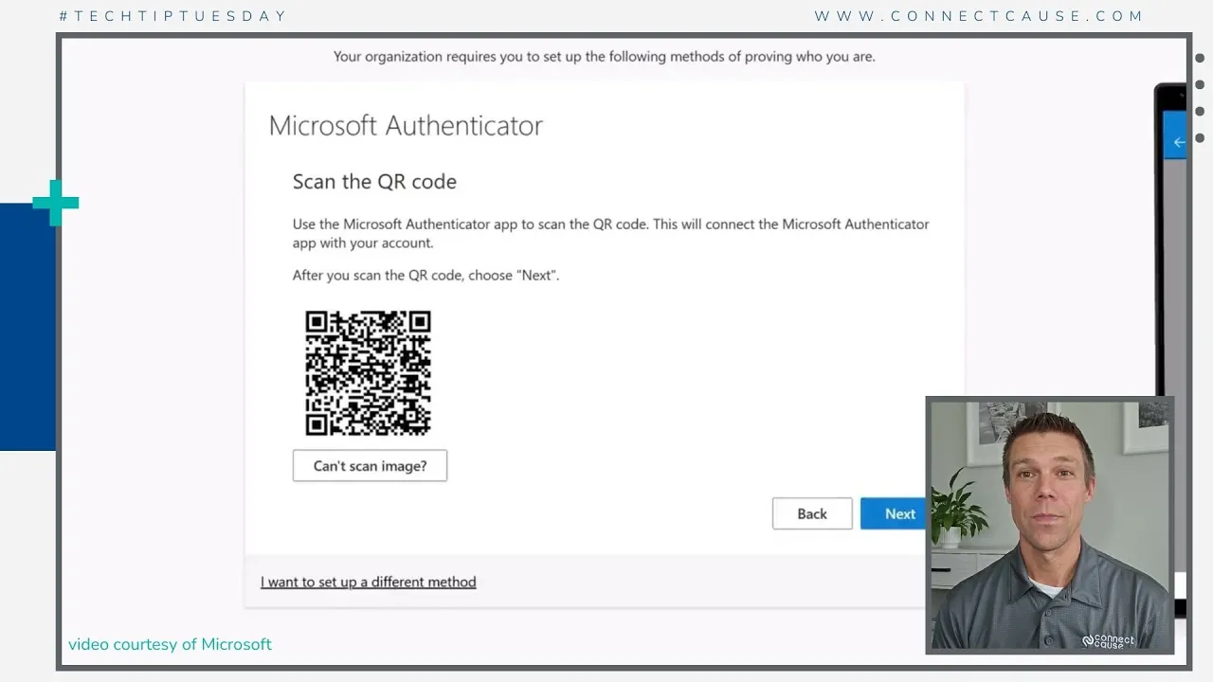Screen dimensions: 1213x682
Task: Click the "Scan the QR code" heading
Action: pos(374,182)
